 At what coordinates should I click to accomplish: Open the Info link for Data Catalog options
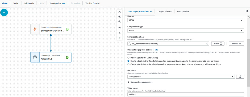pyautogui.click(x=156, y=50)
